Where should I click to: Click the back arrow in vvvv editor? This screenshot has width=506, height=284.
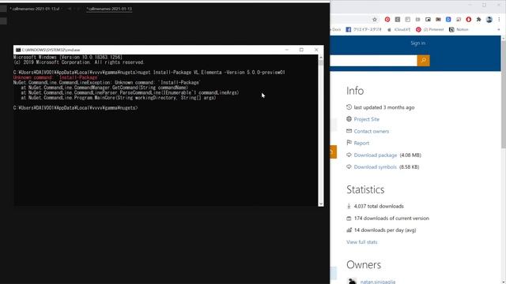(x=69, y=9)
